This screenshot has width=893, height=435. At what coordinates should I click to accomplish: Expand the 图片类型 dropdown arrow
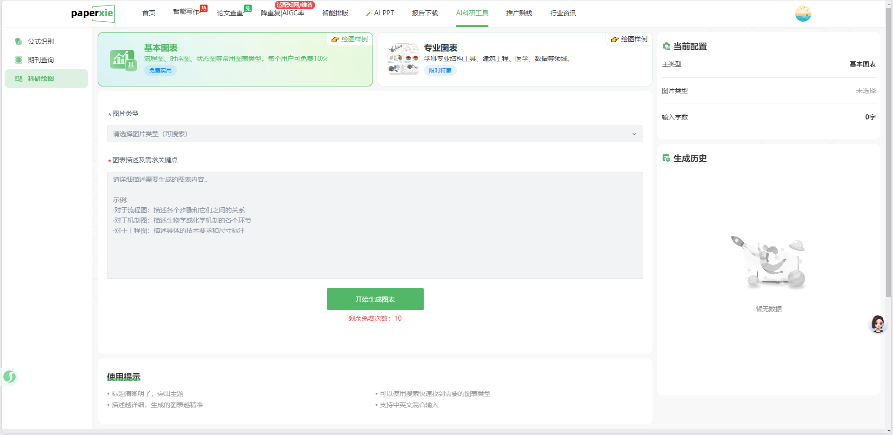634,134
